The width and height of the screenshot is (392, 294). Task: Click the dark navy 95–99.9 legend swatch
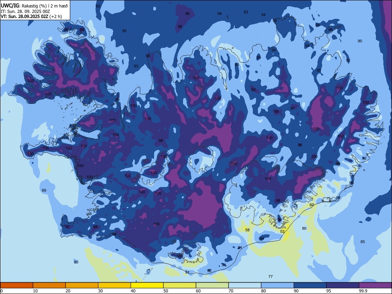(x=343, y=285)
